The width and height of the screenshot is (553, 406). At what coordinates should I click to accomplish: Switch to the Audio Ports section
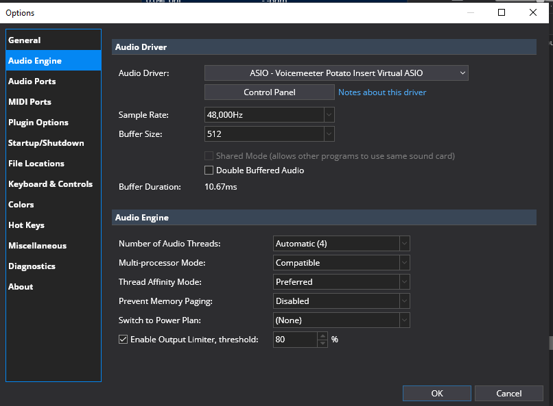click(32, 81)
